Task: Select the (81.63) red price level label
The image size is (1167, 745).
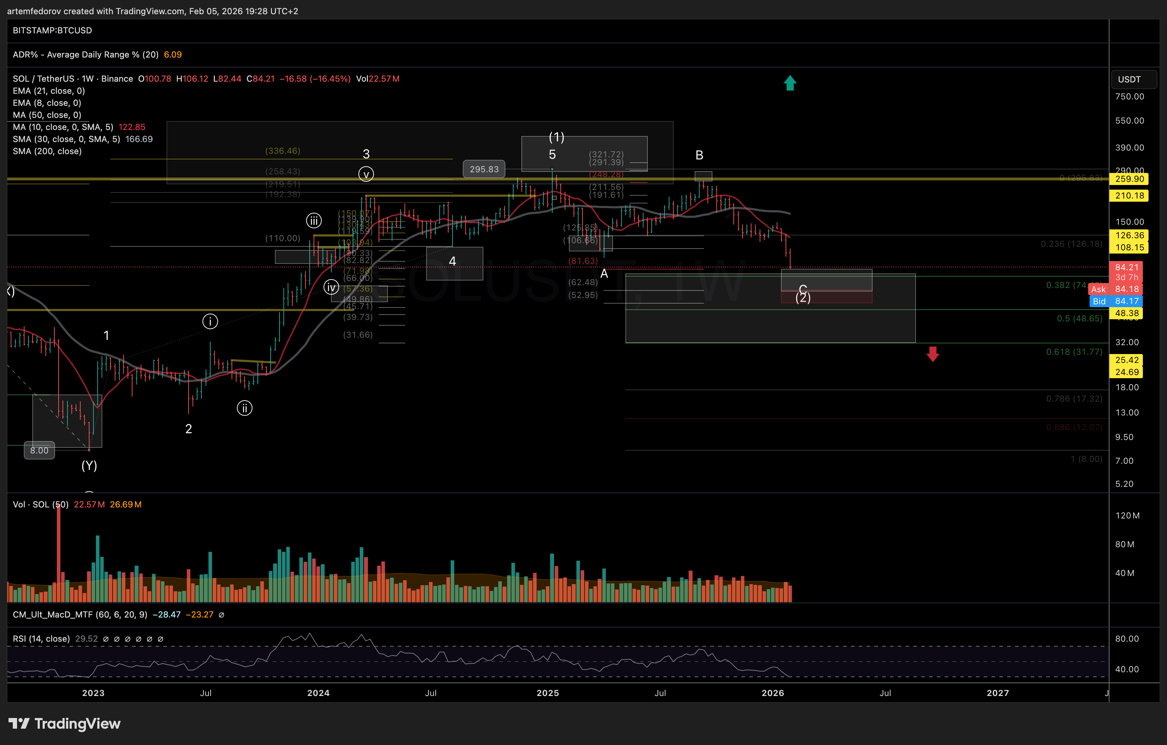Action: (x=583, y=261)
